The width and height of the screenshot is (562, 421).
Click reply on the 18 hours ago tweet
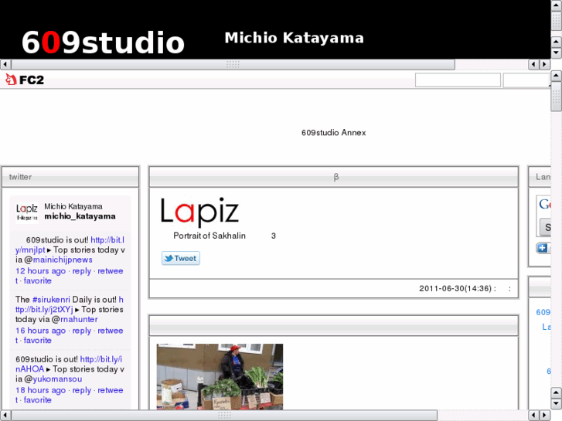[82, 390]
